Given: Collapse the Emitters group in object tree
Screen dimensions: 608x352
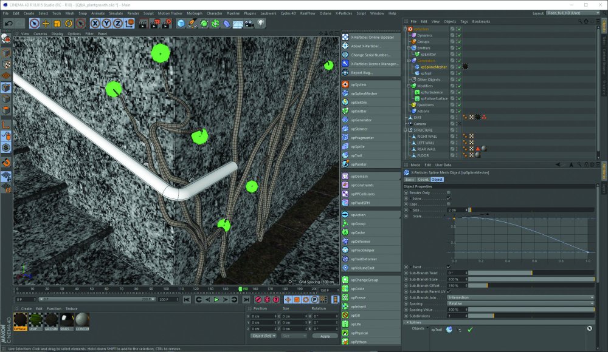Looking at the screenshot, I should click(409, 48).
